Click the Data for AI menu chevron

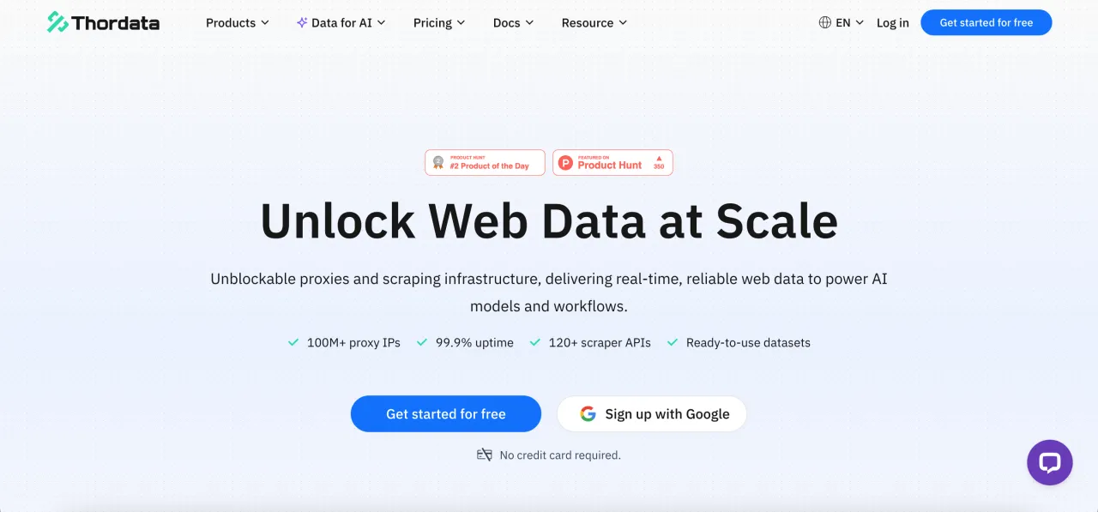382,23
